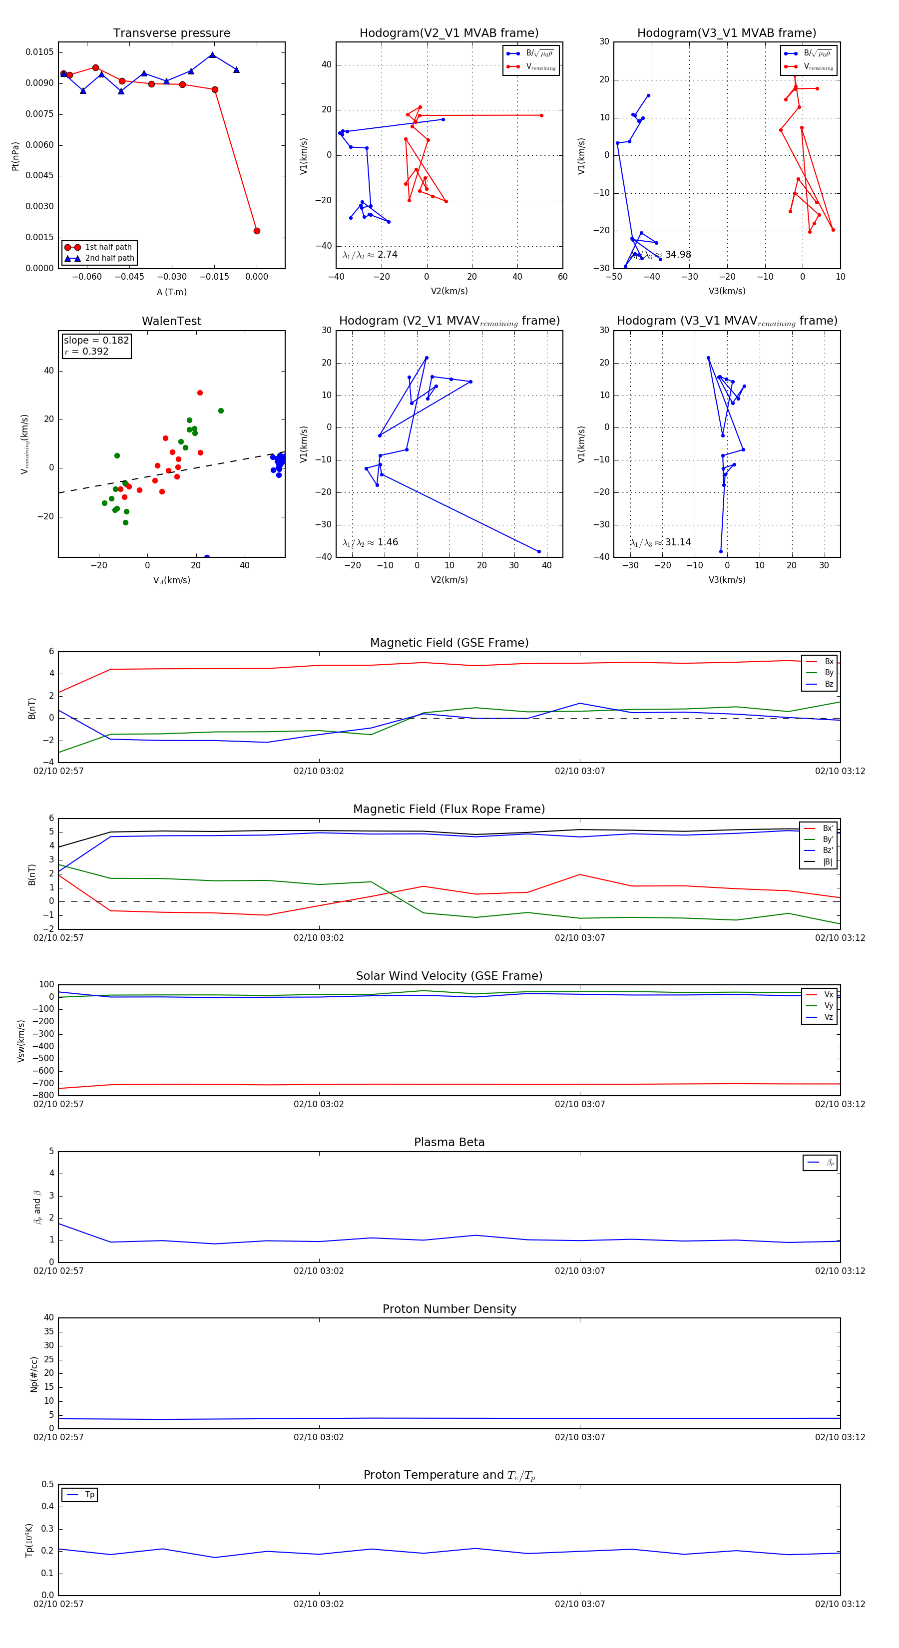Click the V_A(km/s) axis label of WalenTest
The height and width of the screenshot is (1648, 899).
tap(171, 580)
